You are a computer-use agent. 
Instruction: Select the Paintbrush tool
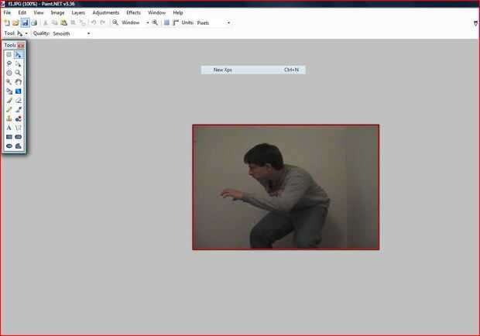[9, 101]
